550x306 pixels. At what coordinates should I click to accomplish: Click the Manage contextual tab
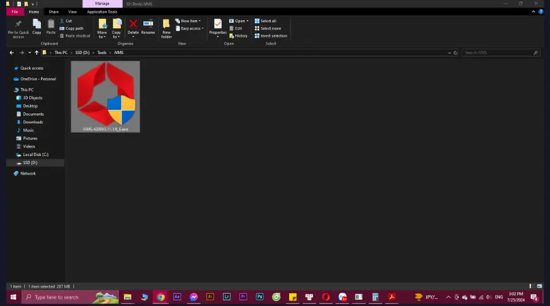pos(103,4)
